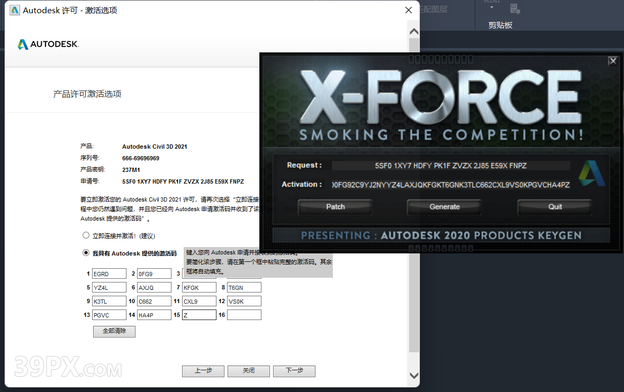This screenshot has height=392, width=624.
Task: Close the X-Force keygen window
Action: point(613,61)
